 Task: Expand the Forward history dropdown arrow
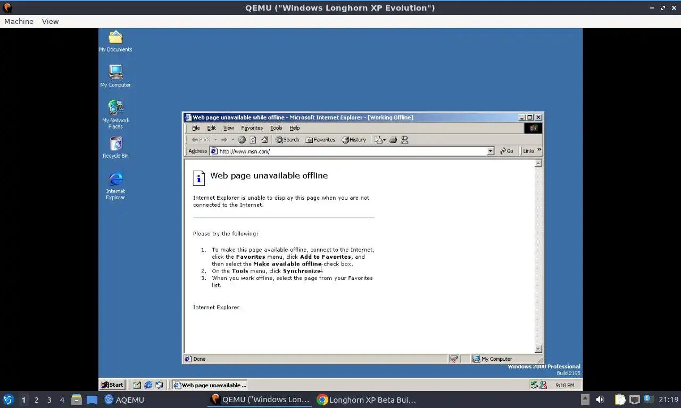coord(232,140)
